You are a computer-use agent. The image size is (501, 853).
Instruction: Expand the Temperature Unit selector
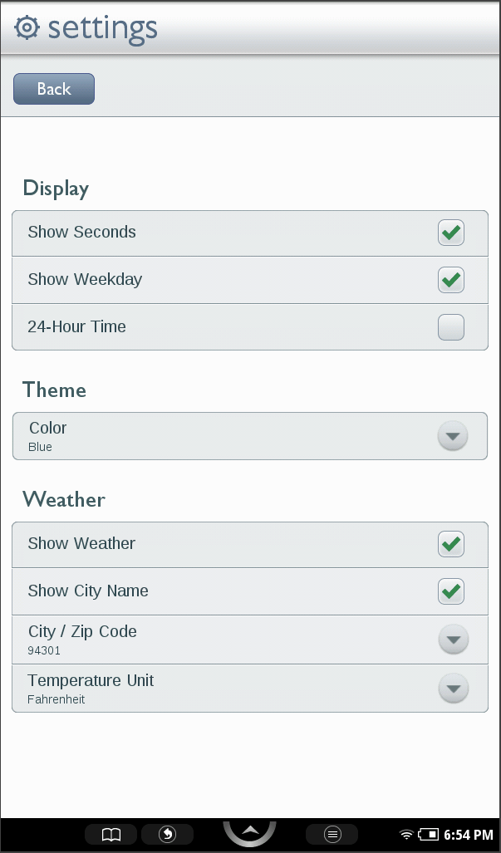tap(453, 689)
